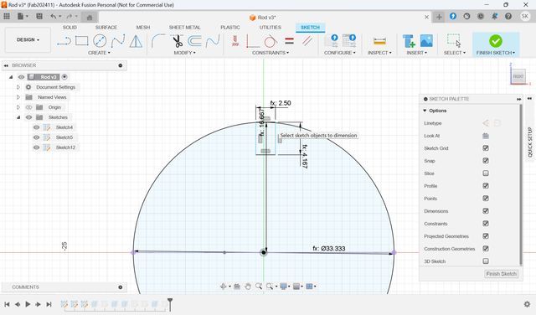Hide Sketch12 with its eye icon
The width and height of the screenshot is (536, 315).
click(36, 147)
